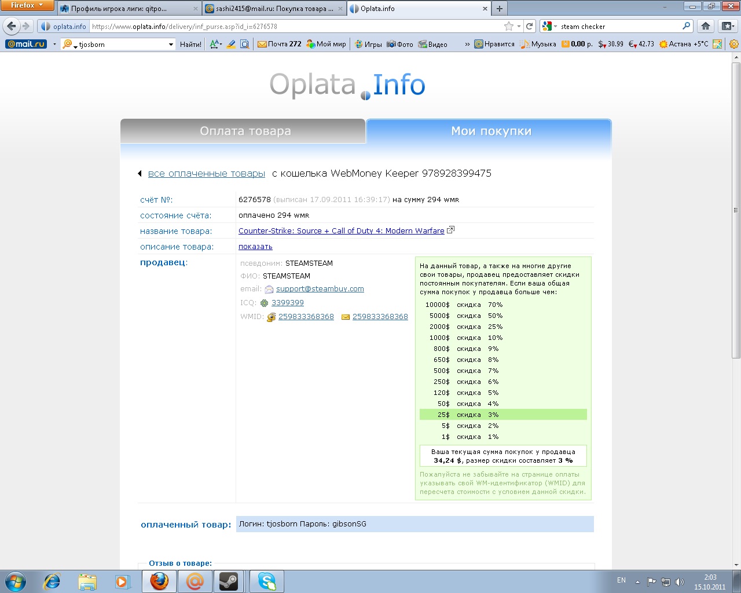Show more hidden toolbar items chevron
Screen dimensions: 741x593
467,44
